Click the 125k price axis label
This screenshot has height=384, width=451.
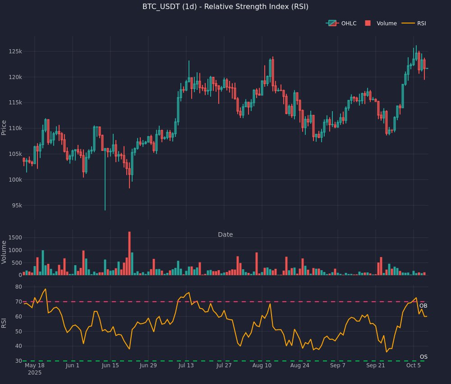click(x=15, y=52)
